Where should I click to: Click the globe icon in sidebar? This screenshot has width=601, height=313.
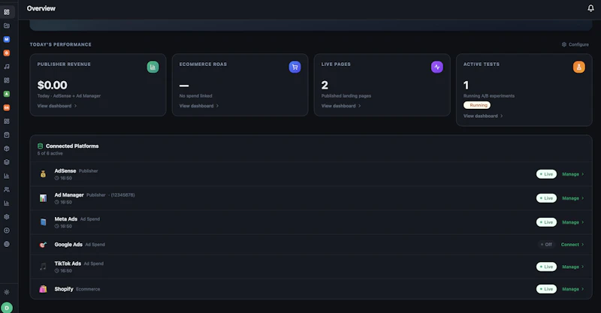click(7, 244)
